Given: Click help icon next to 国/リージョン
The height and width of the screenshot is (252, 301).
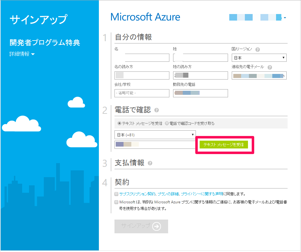Looking at the screenshot, I should click(x=258, y=50).
